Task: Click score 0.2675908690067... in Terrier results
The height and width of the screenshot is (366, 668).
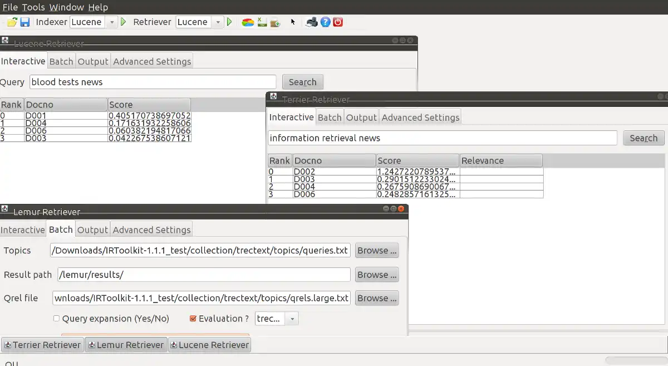Action: pyautogui.click(x=417, y=187)
